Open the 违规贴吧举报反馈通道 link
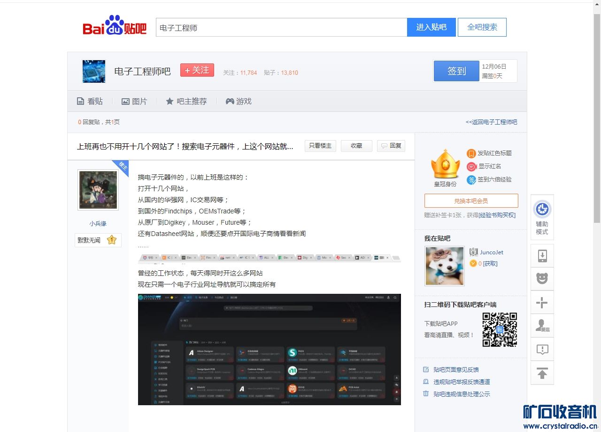 click(x=462, y=382)
